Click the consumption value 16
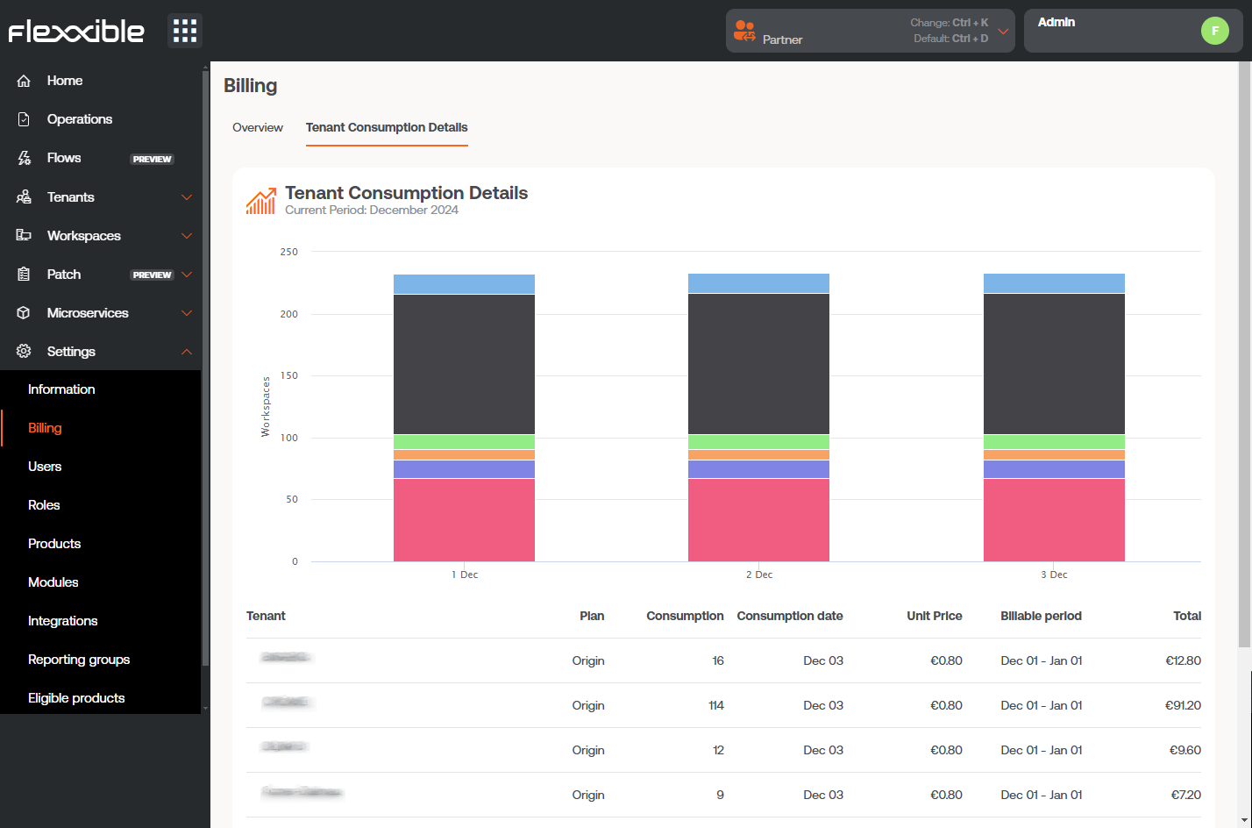1252x828 pixels. (718, 660)
